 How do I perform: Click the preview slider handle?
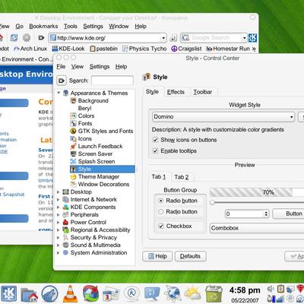point(212,202)
